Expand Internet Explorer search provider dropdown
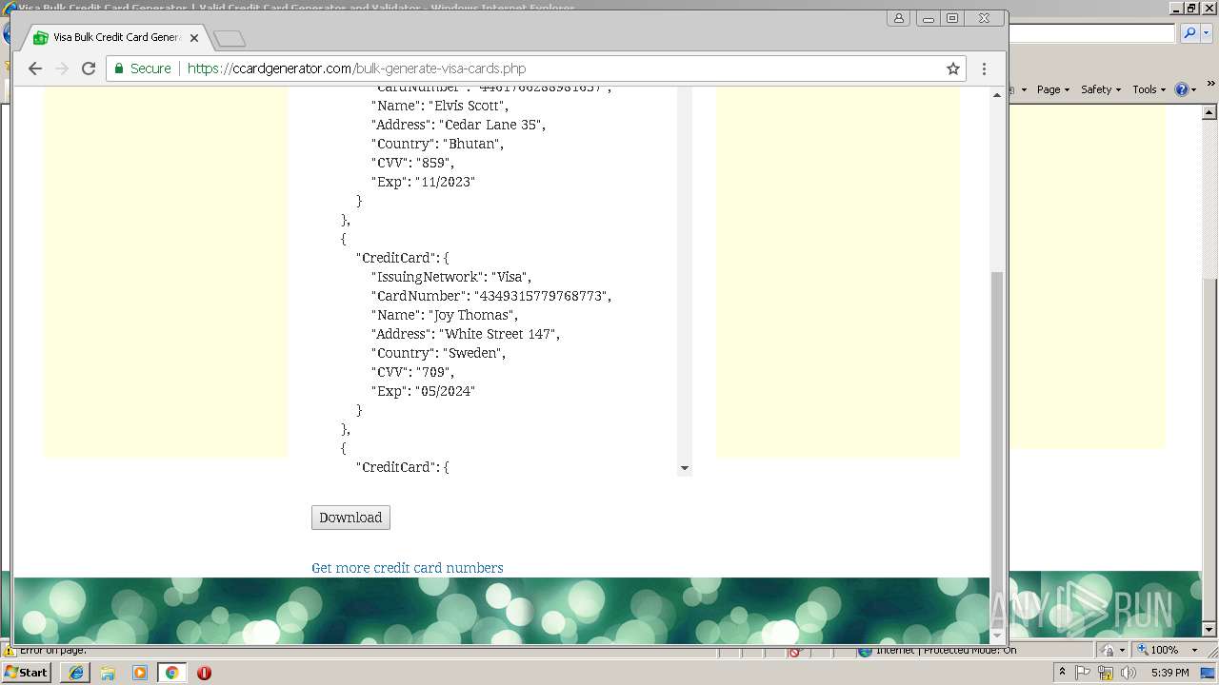Image resolution: width=1219 pixels, height=685 pixels. coord(1206,33)
